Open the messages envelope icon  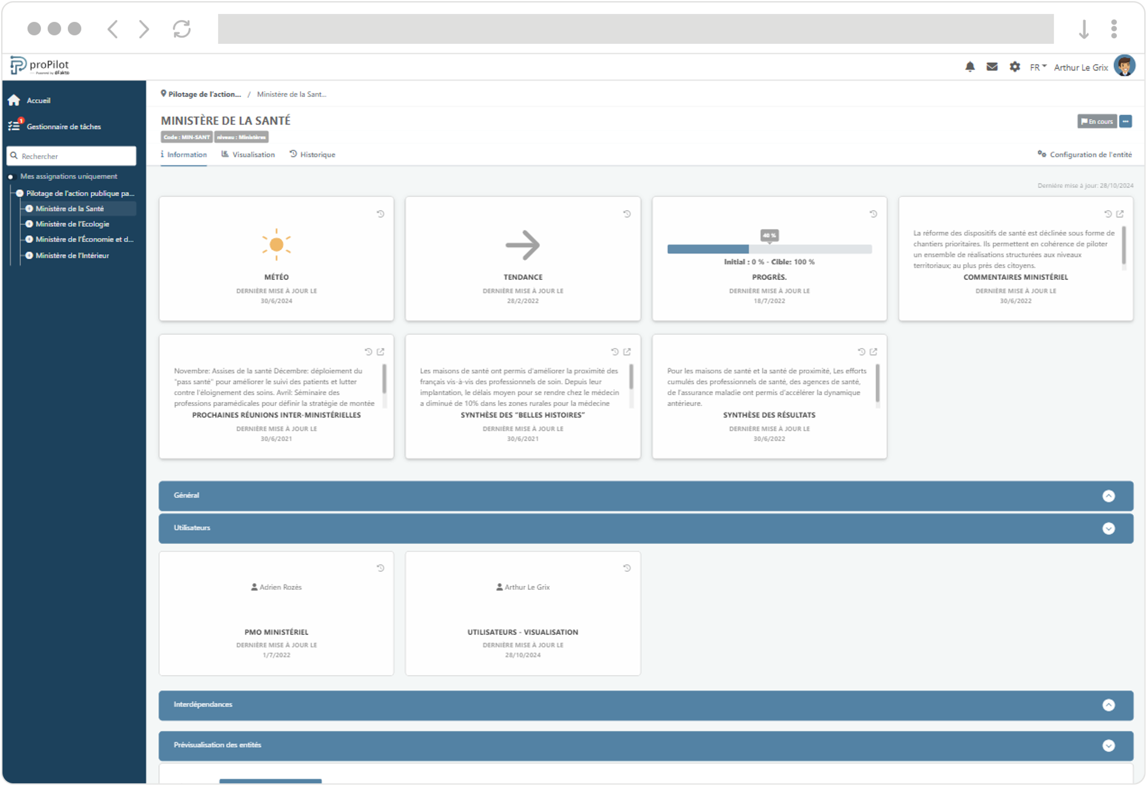coord(992,66)
